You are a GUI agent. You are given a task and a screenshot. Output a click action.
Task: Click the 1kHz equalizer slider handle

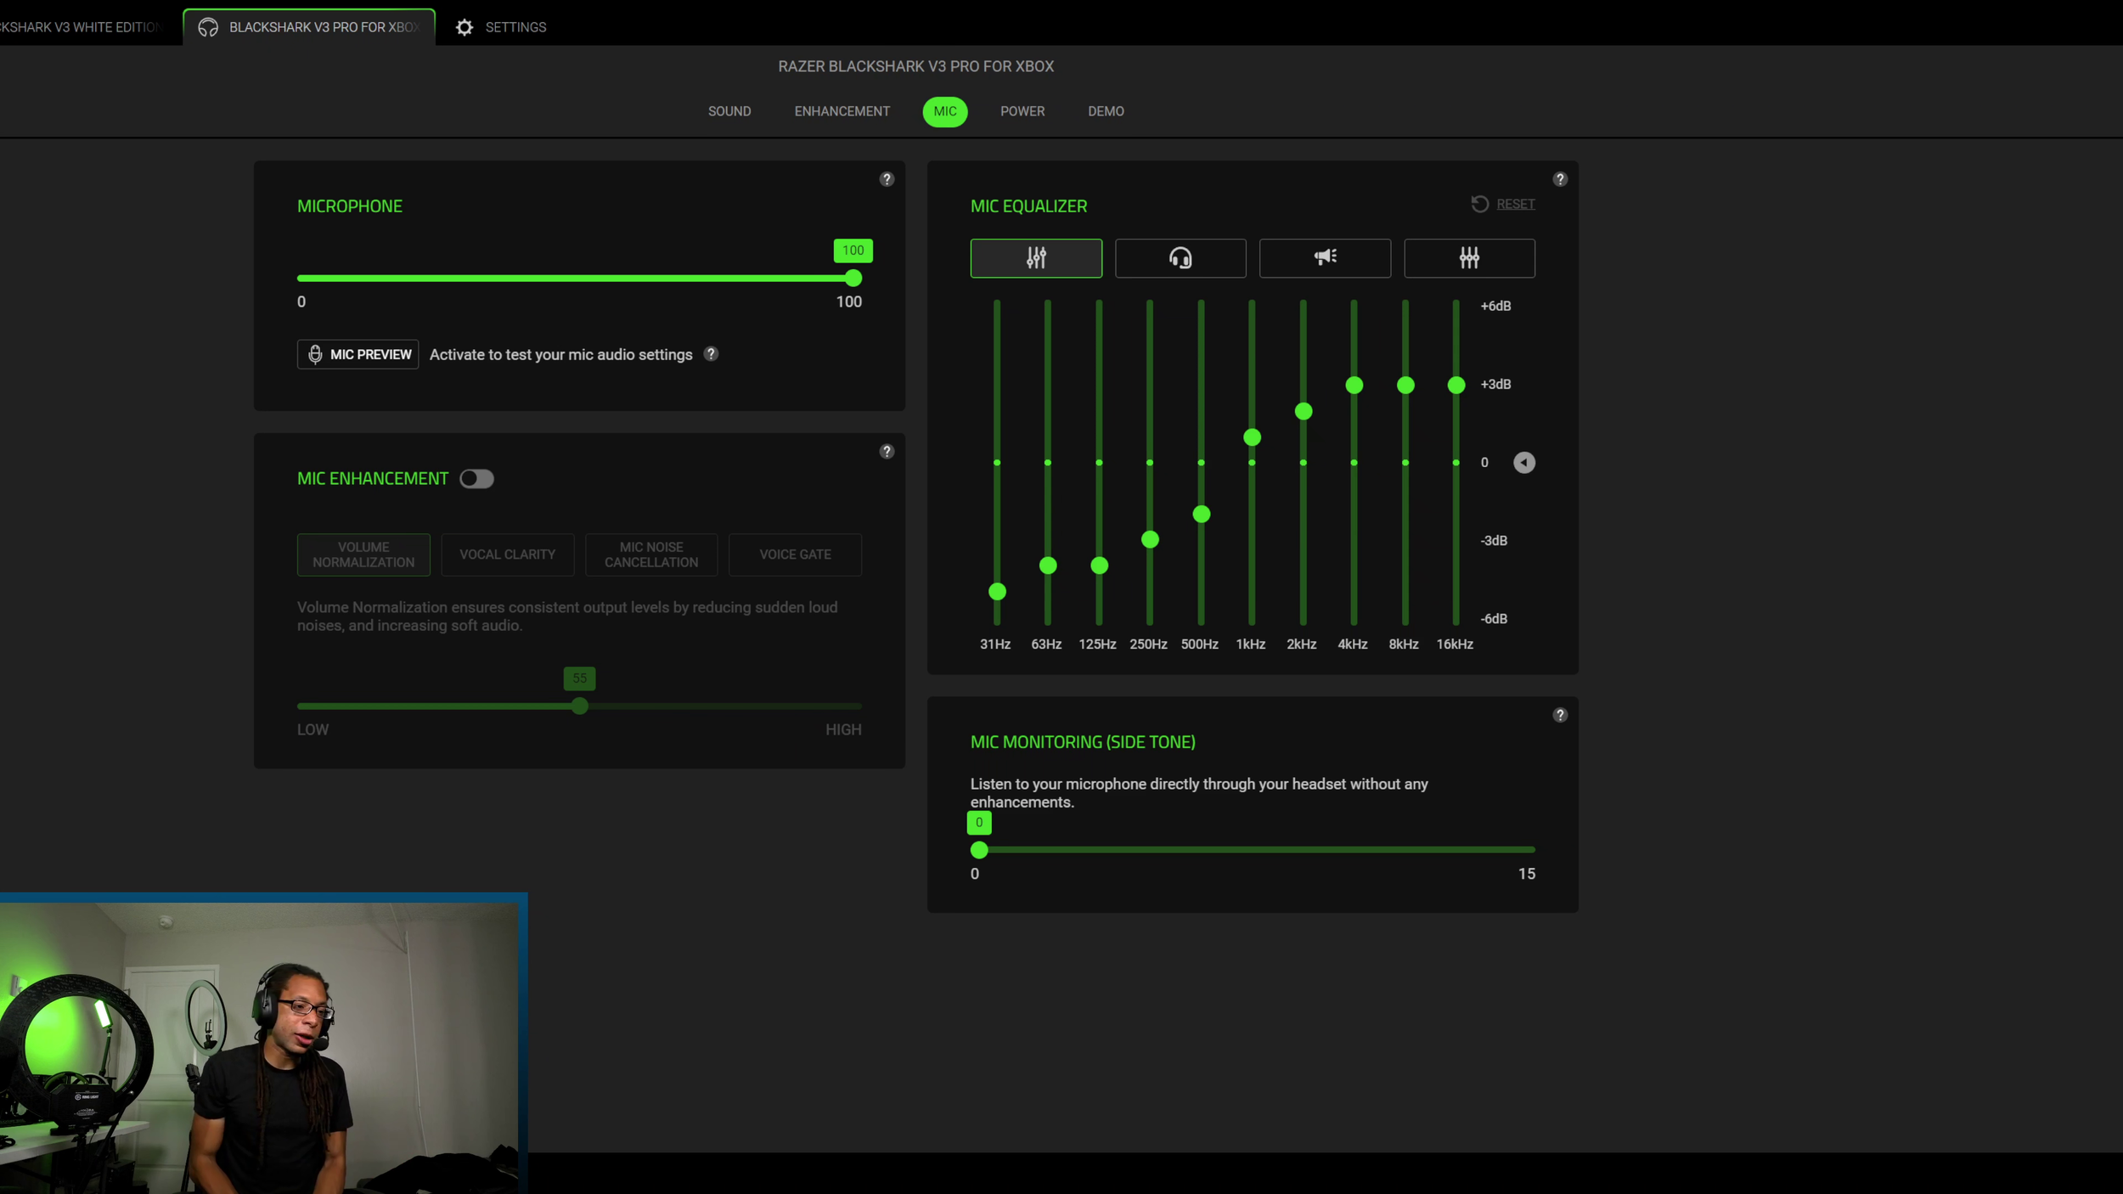(1252, 437)
